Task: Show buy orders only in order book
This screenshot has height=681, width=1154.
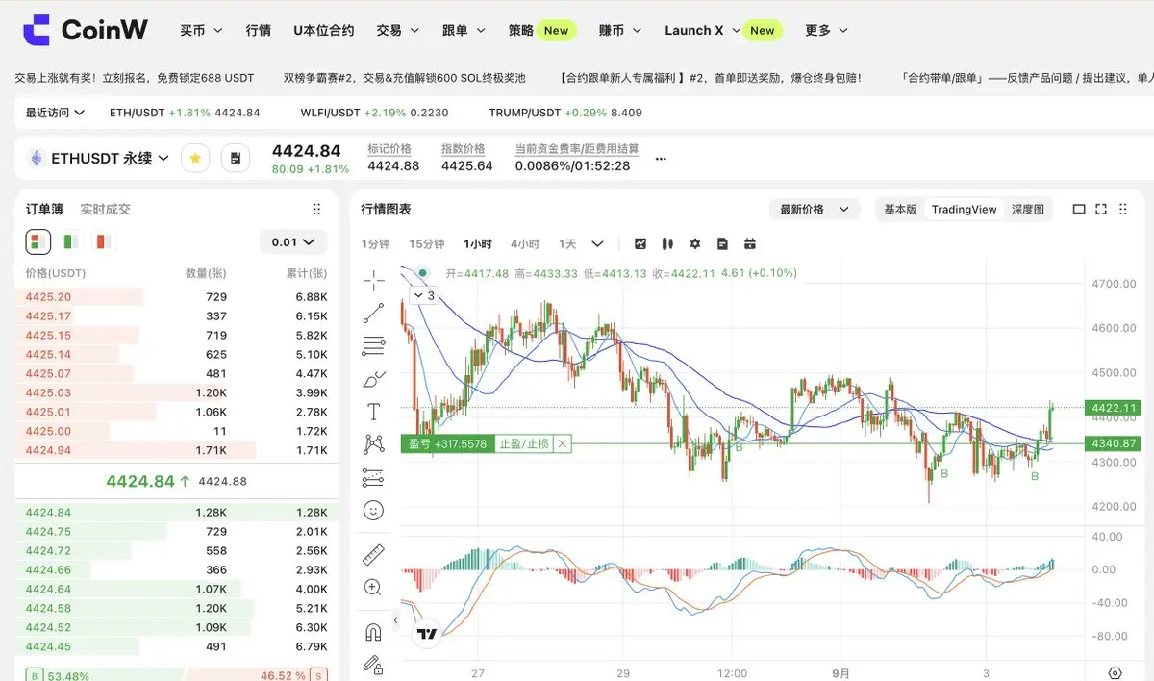Action: (x=70, y=241)
